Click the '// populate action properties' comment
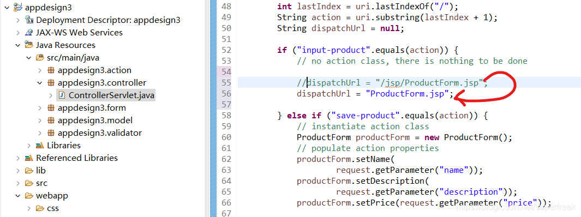This screenshot has height=217, width=581. click(368, 148)
